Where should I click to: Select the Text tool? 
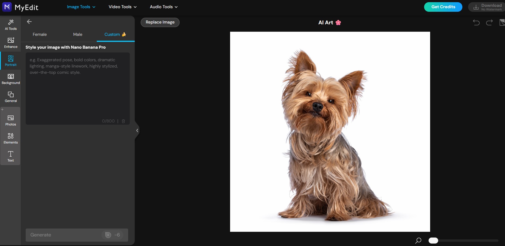tap(11, 156)
